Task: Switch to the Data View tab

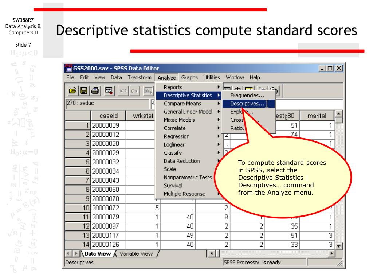Action: [98, 254]
